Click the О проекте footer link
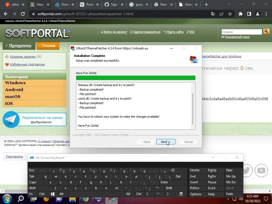The image size is (272, 204). 44,141
